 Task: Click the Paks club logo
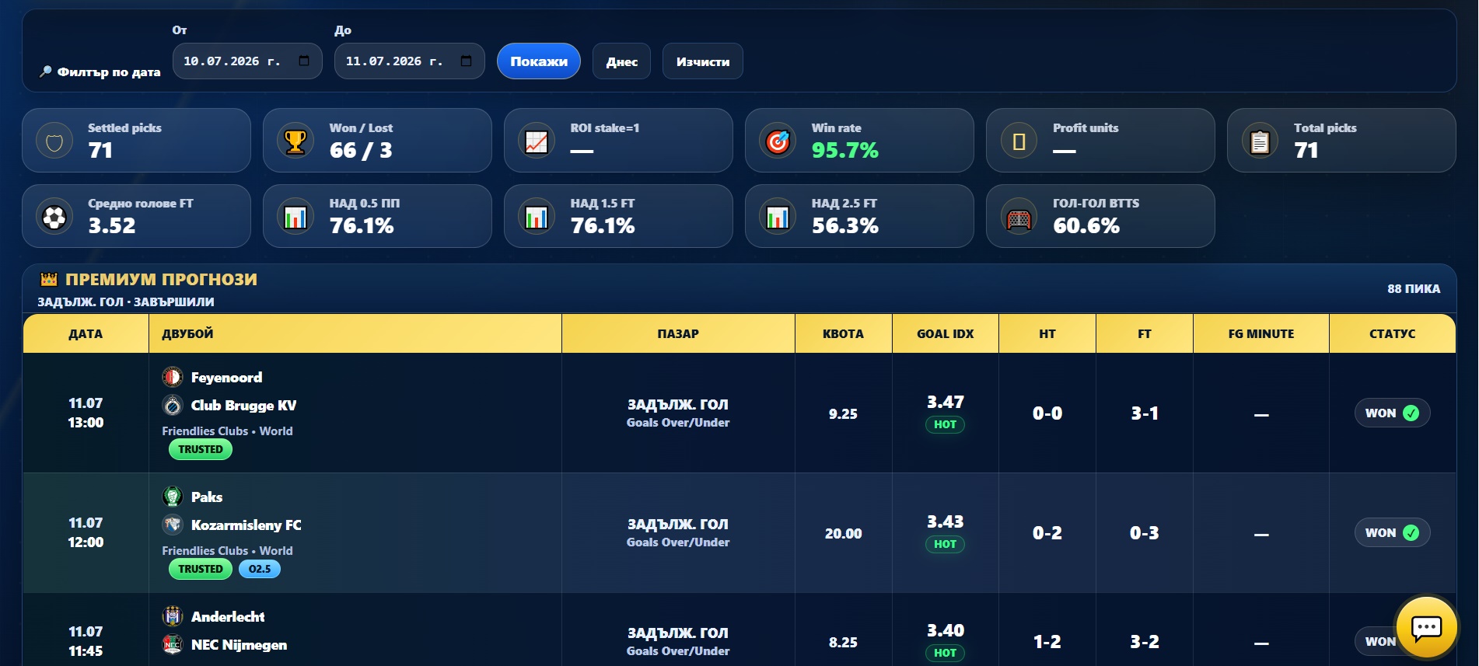(x=173, y=497)
